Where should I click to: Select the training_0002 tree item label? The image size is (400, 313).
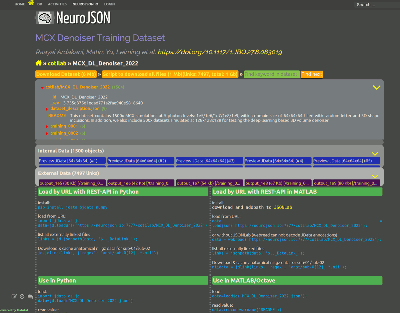click(64, 133)
